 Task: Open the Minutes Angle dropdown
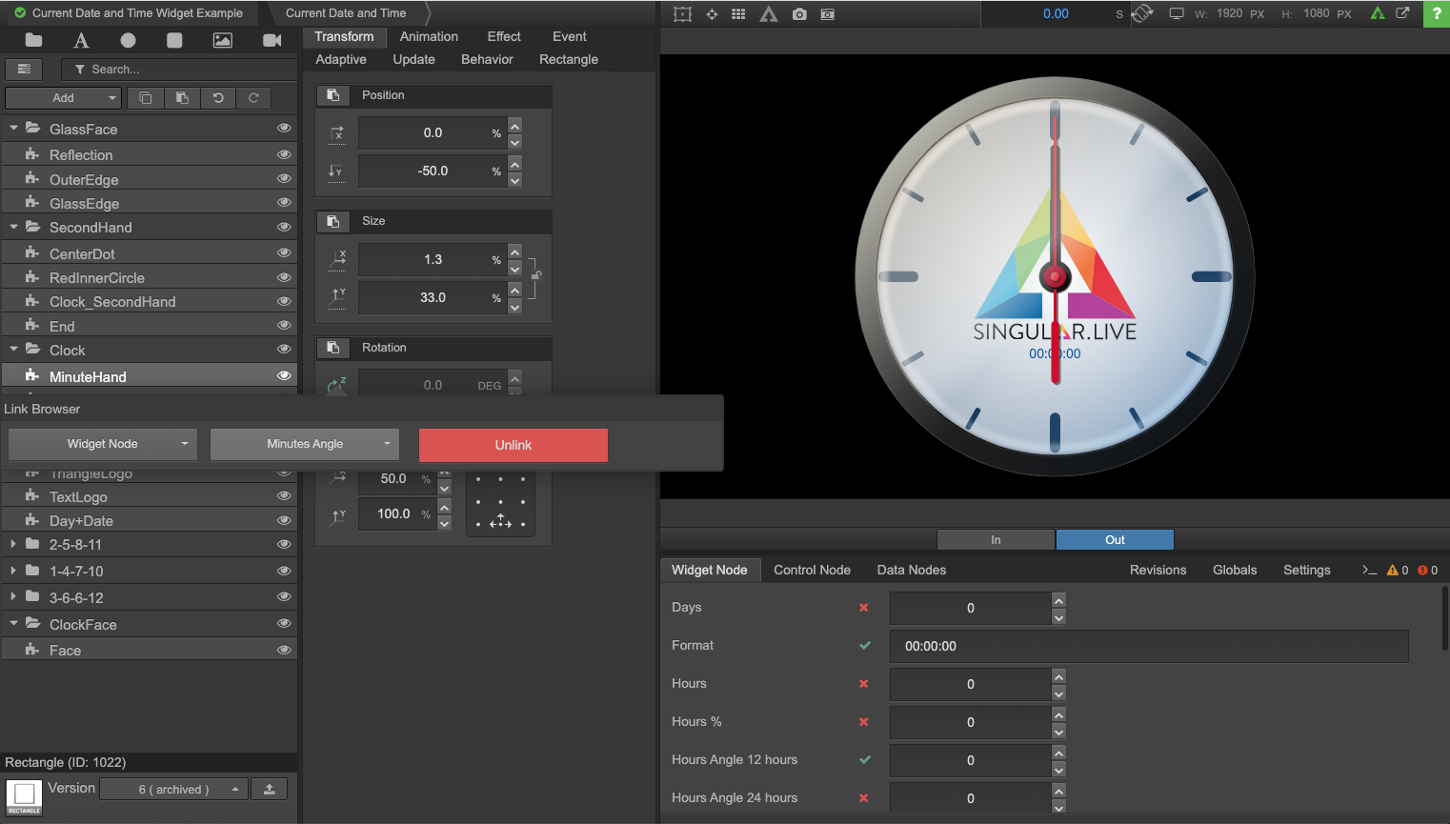click(x=305, y=444)
